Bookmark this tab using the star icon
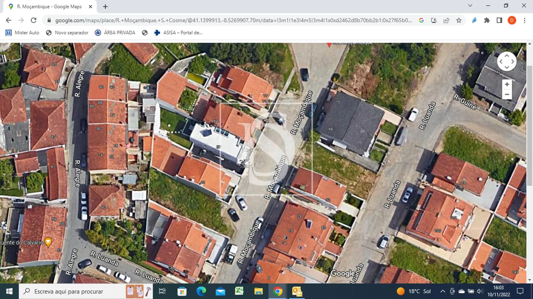The height and width of the screenshot is (299, 533). (459, 20)
